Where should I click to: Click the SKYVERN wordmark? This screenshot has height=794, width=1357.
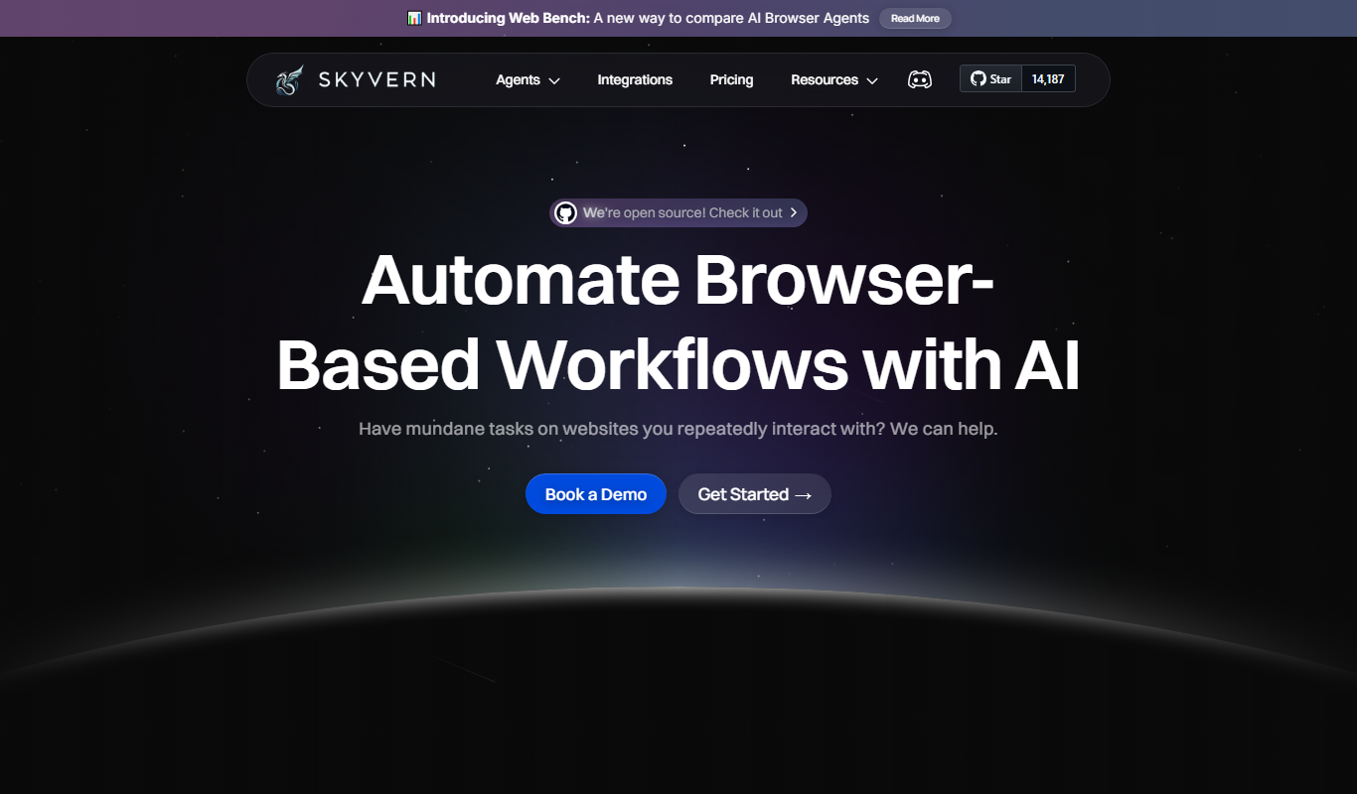[377, 79]
